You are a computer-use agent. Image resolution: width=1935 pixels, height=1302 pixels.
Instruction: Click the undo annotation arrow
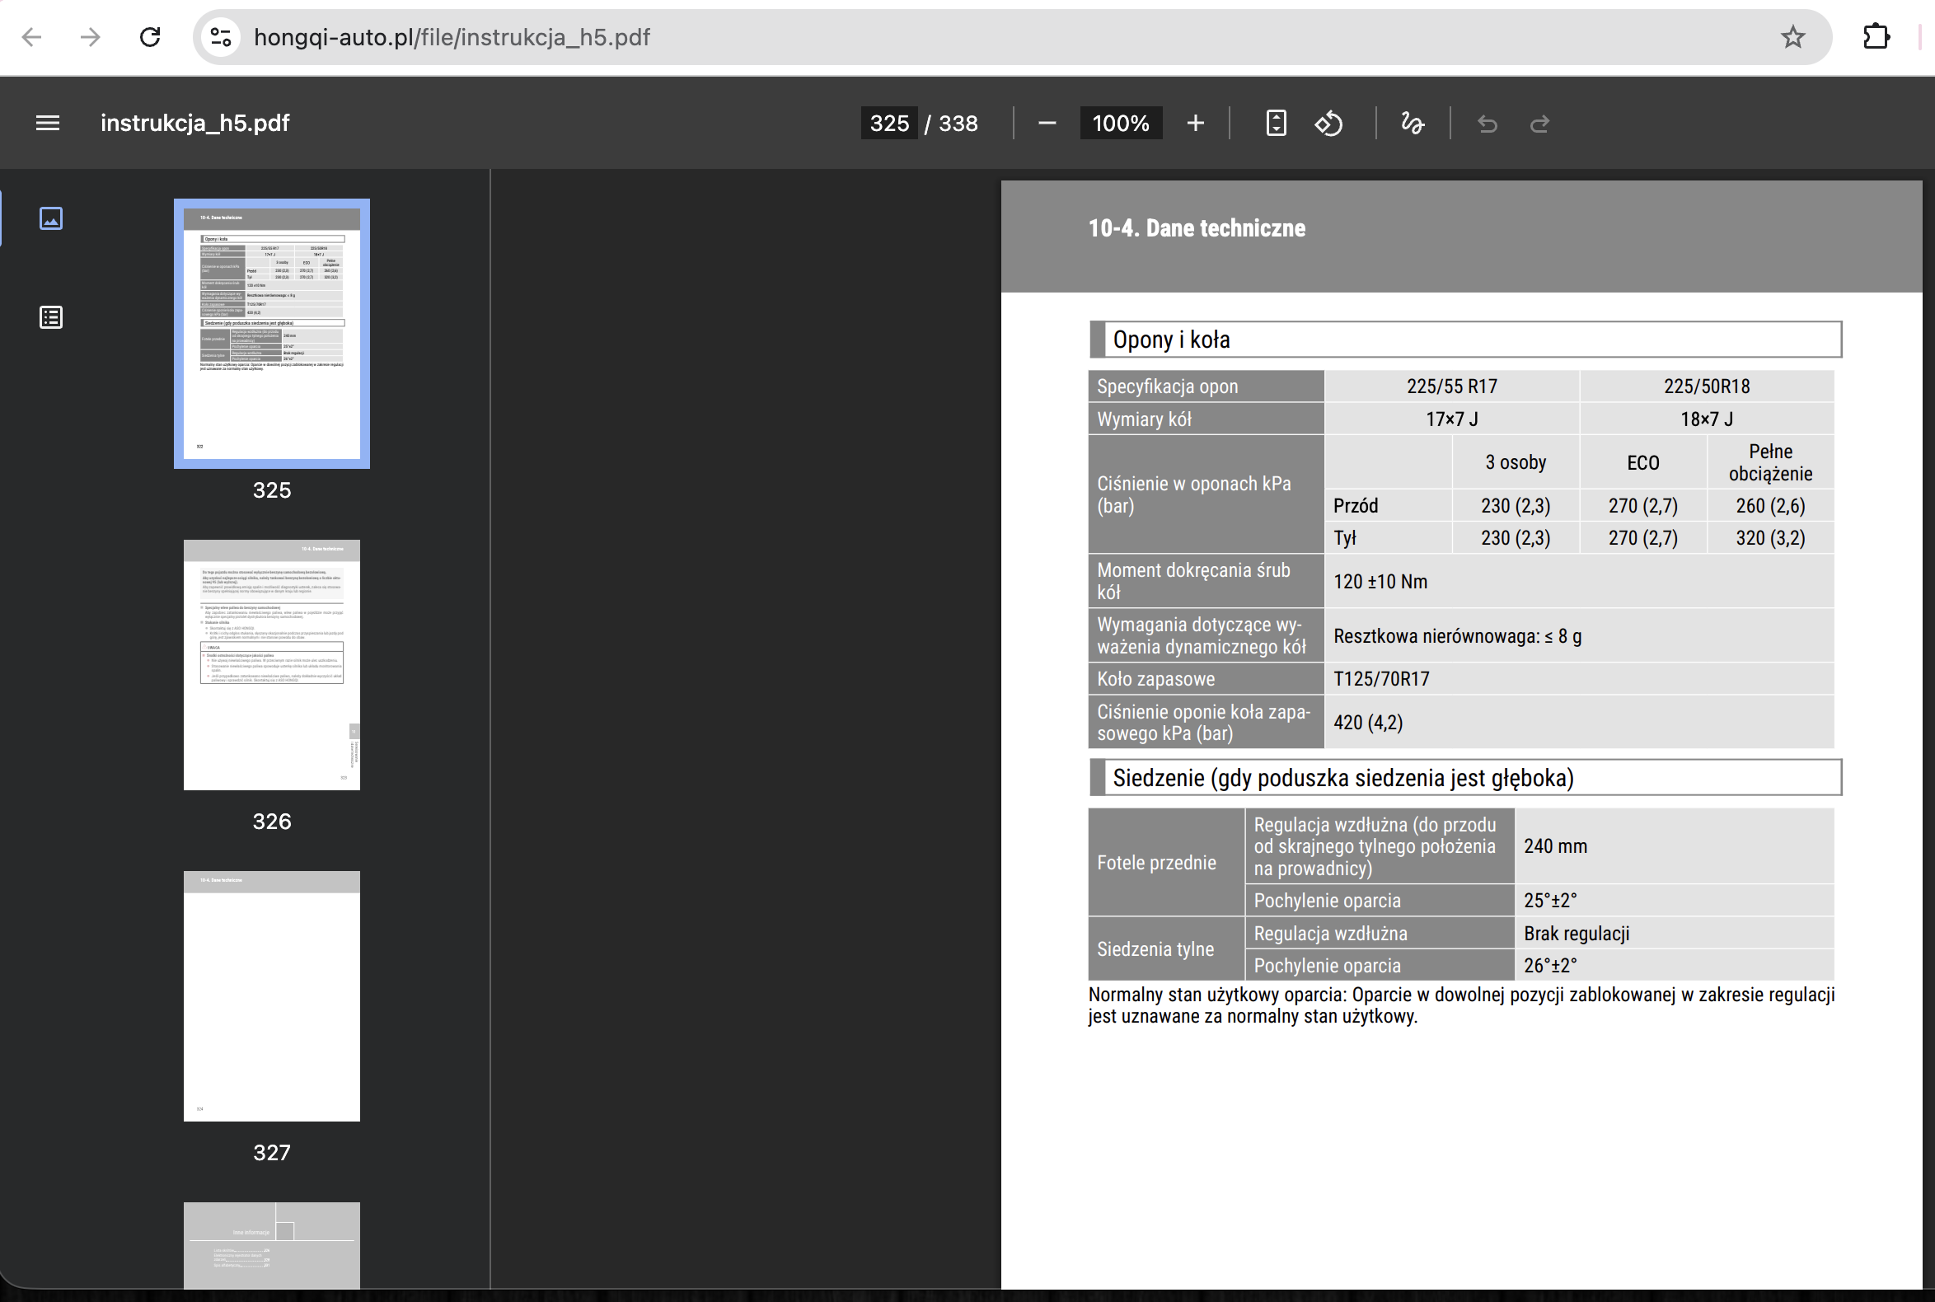pyautogui.click(x=1488, y=124)
